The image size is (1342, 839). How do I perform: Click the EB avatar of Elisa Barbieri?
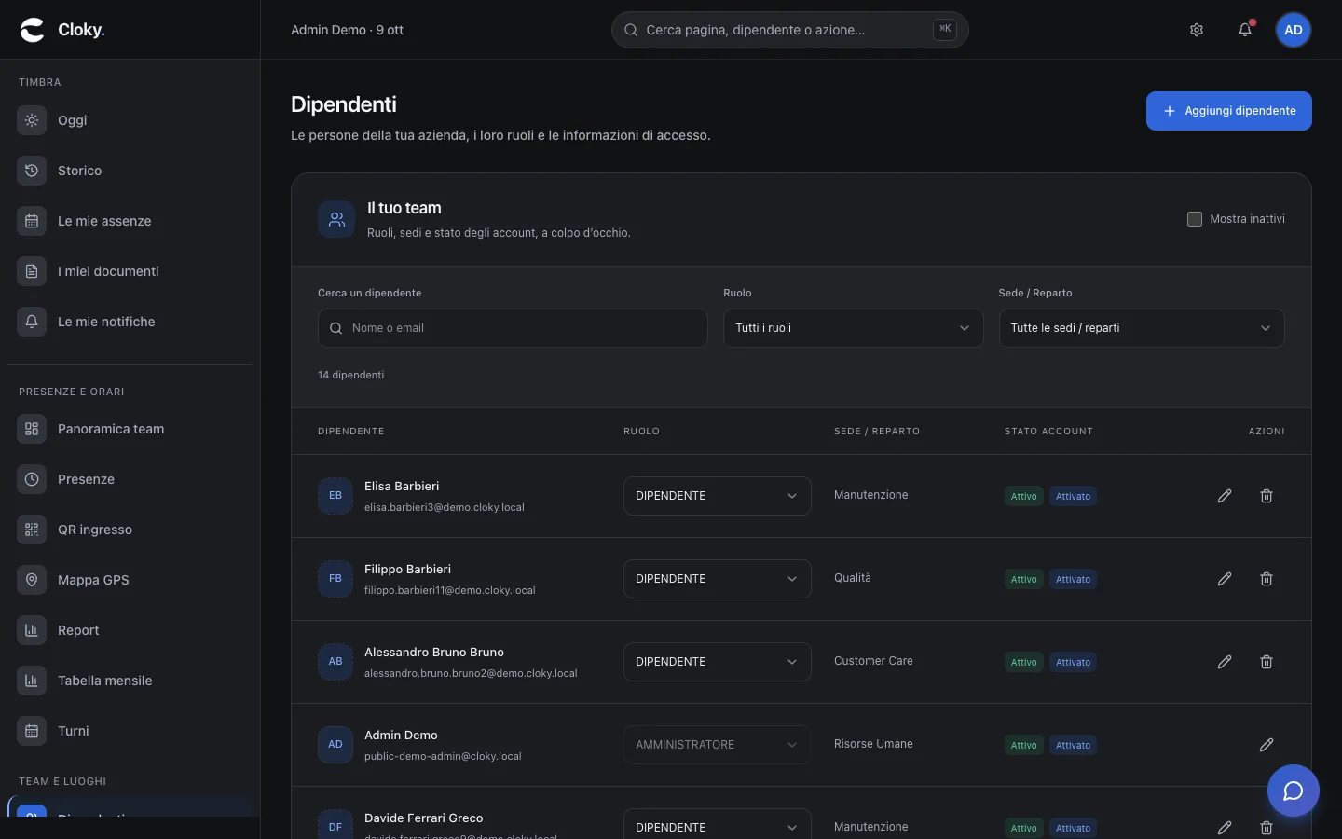pos(335,496)
